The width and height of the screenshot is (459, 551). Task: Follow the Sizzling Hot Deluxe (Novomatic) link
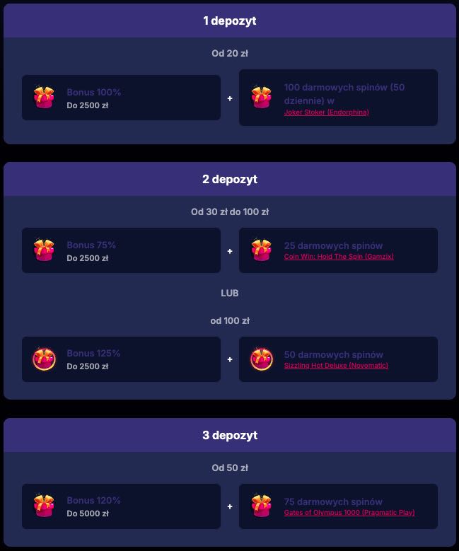(x=336, y=366)
